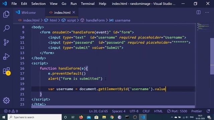The width and height of the screenshot is (214, 120).
Task: Open the File menu
Action: tap(14, 4)
